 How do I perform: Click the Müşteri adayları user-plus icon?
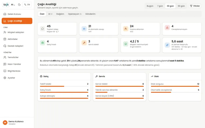point(5,32)
